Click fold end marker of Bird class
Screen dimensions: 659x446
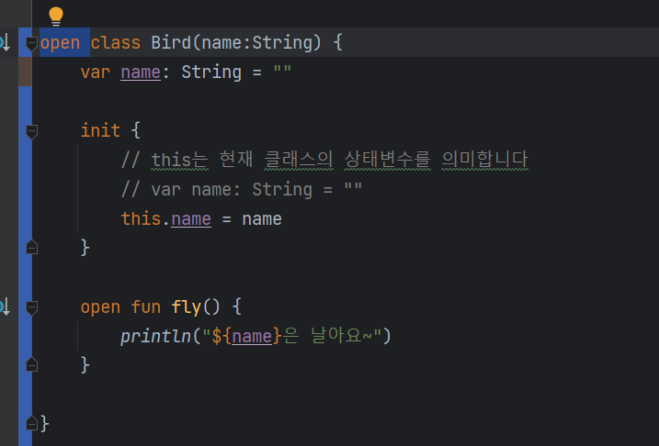[x=31, y=423]
